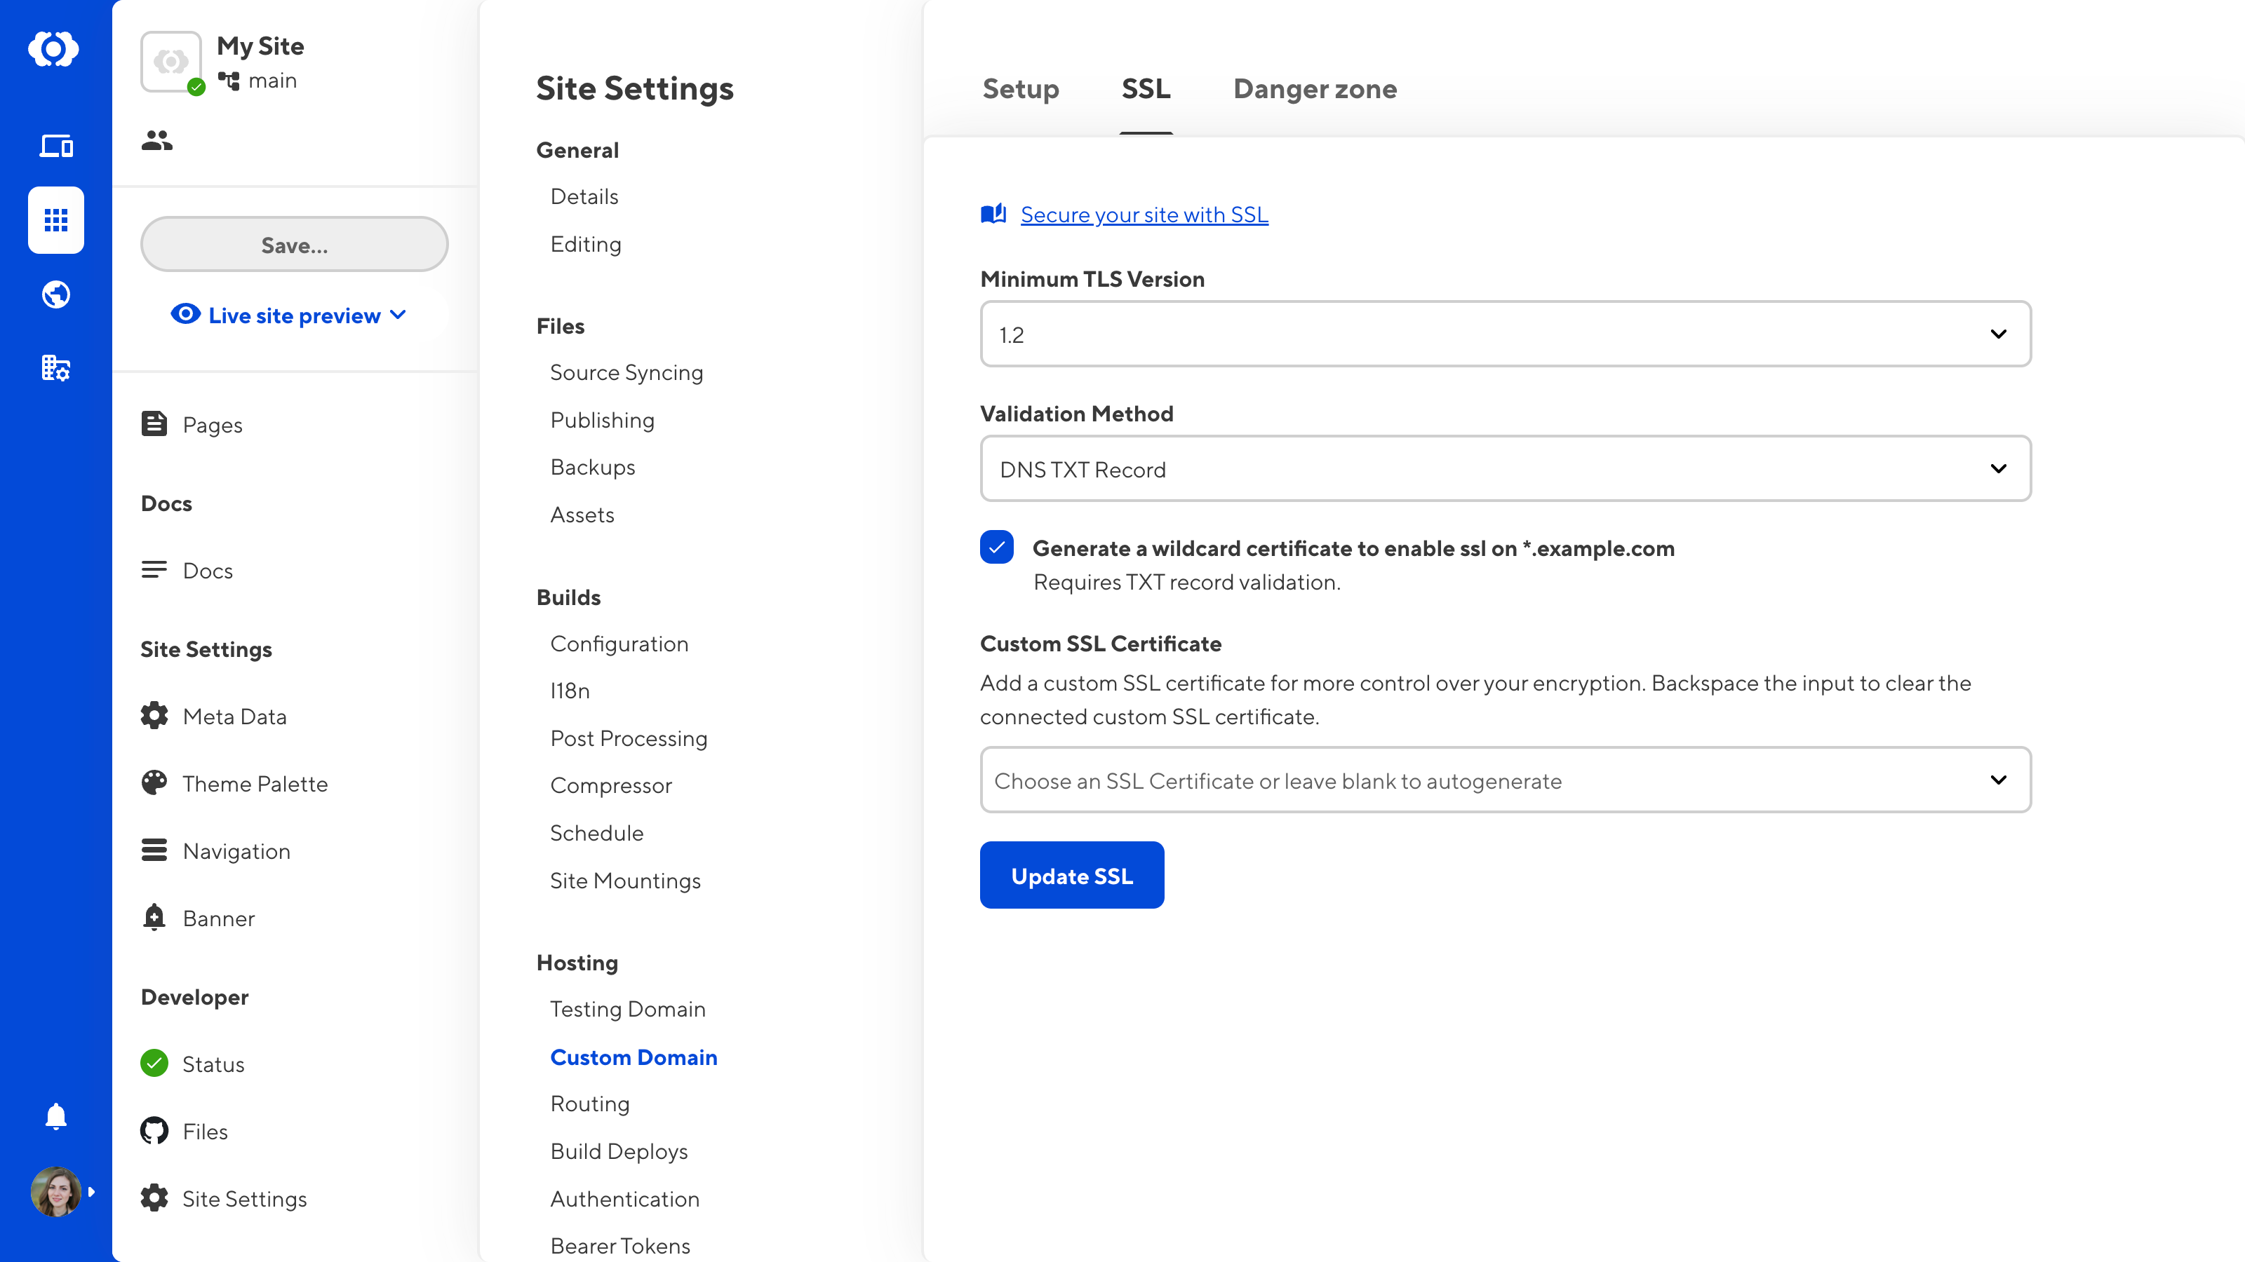Click the Live site preview link
Image resolution: width=2245 pixels, height=1262 pixels.
295,315
